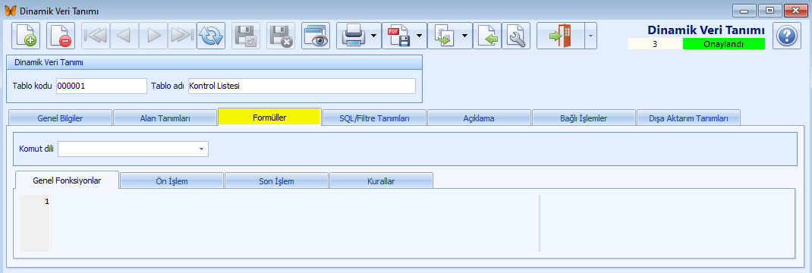Open the blue help question mark
This screenshot has width=812, height=273.
coord(787,36)
